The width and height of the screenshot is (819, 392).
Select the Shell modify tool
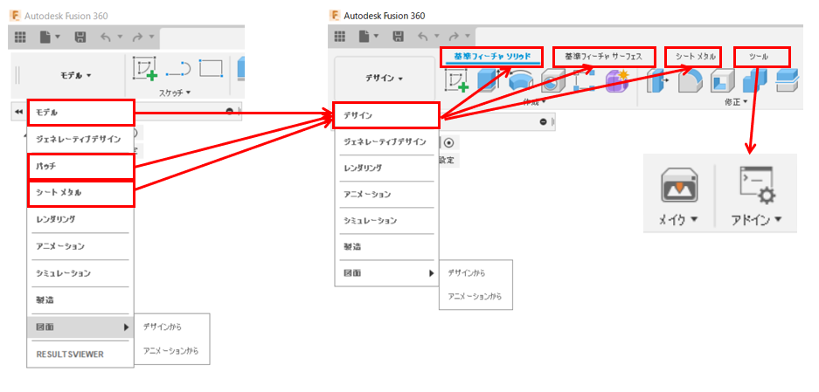click(722, 81)
